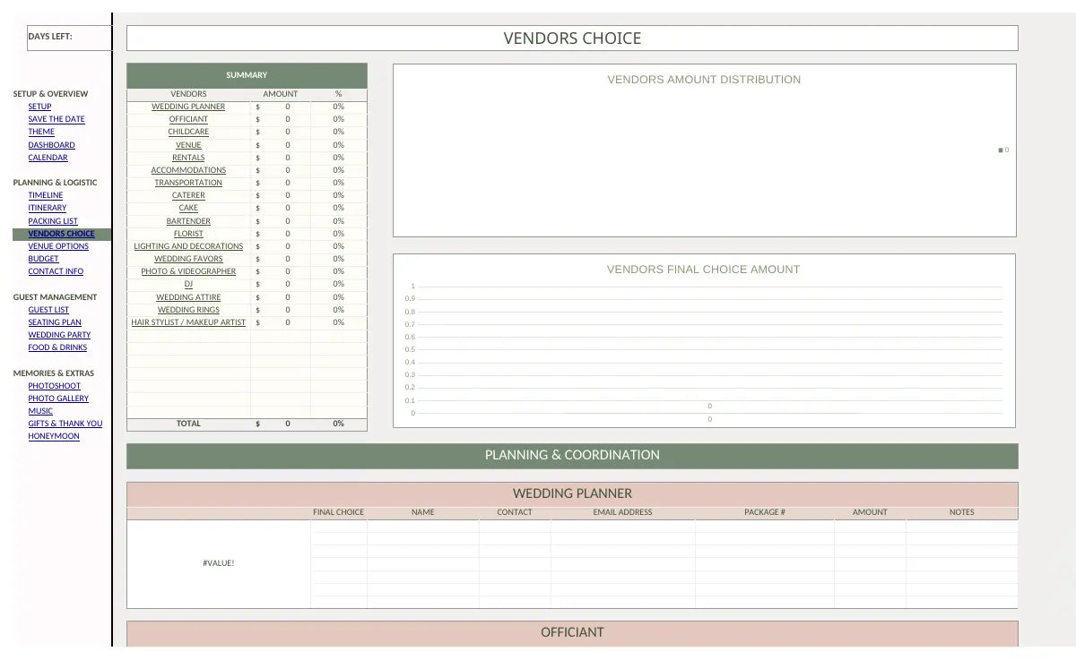
Task: Jump to WEDDING PLANNER vendor in summary
Action: pos(188,107)
